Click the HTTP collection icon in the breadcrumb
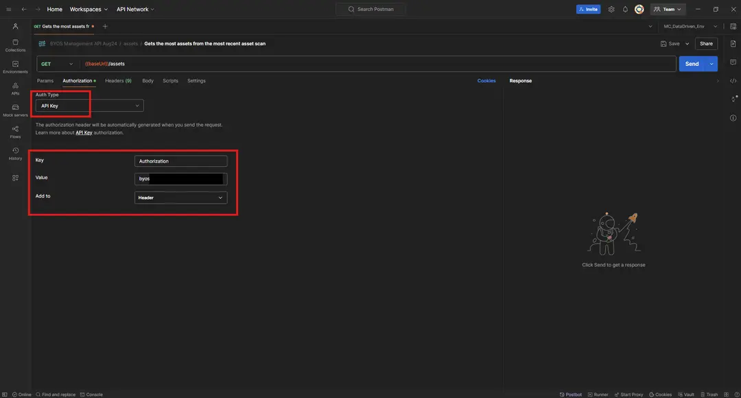This screenshot has width=741, height=398. click(x=42, y=43)
